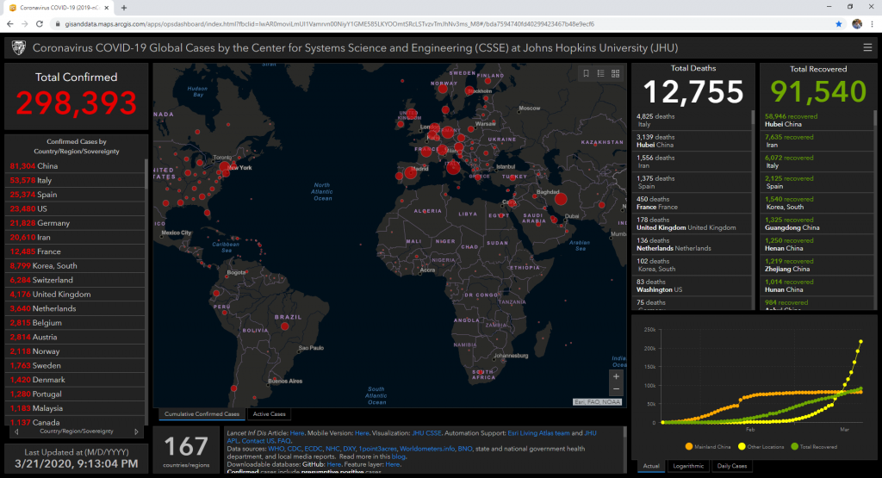Open the Esri Living Atlas team link
Viewport: 882px width, 478px height.
point(538,433)
